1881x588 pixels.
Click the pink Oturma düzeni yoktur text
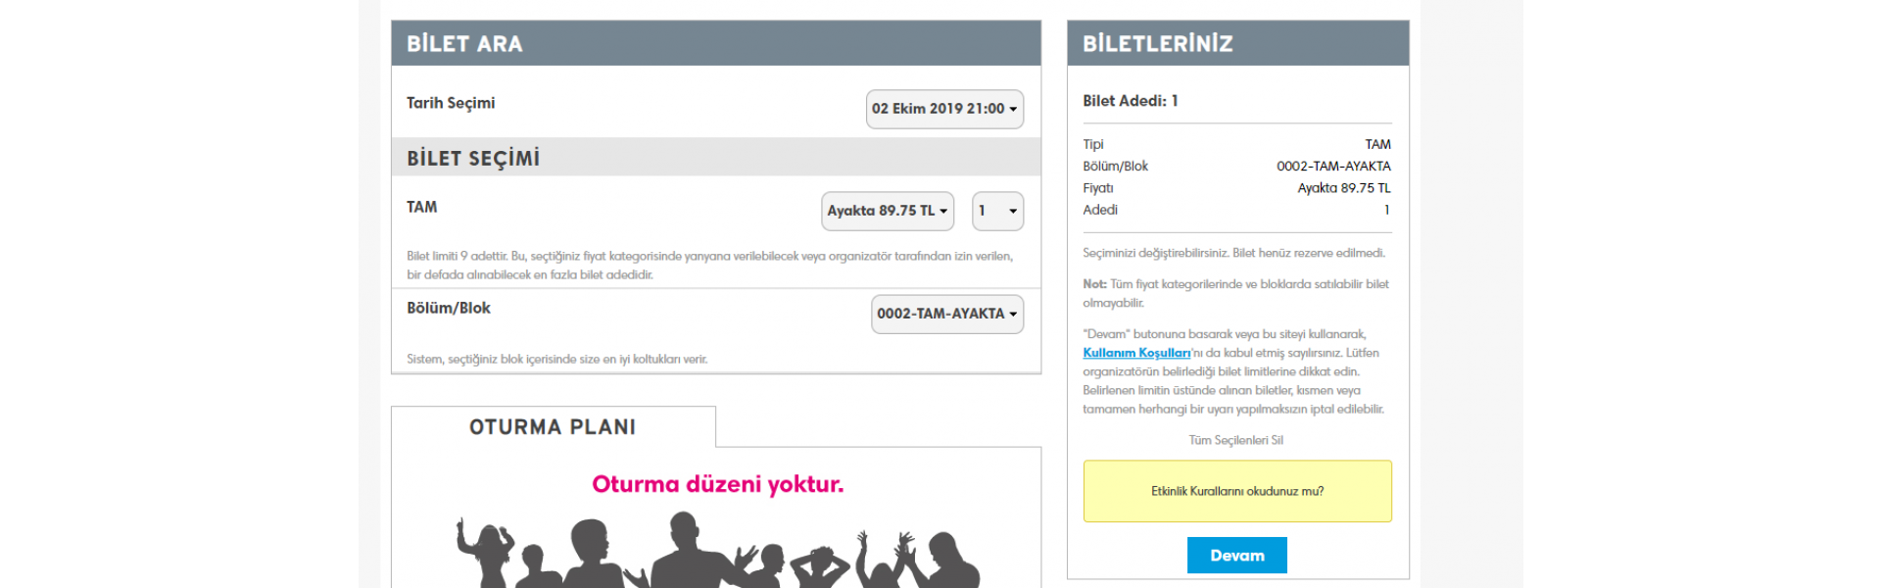click(717, 484)
